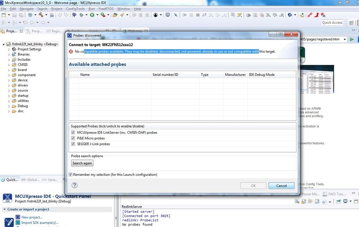The width and height of the screenshot is (359, 227).
Task: Open the ConfigTools menu
Action: [x=75, y=9]
